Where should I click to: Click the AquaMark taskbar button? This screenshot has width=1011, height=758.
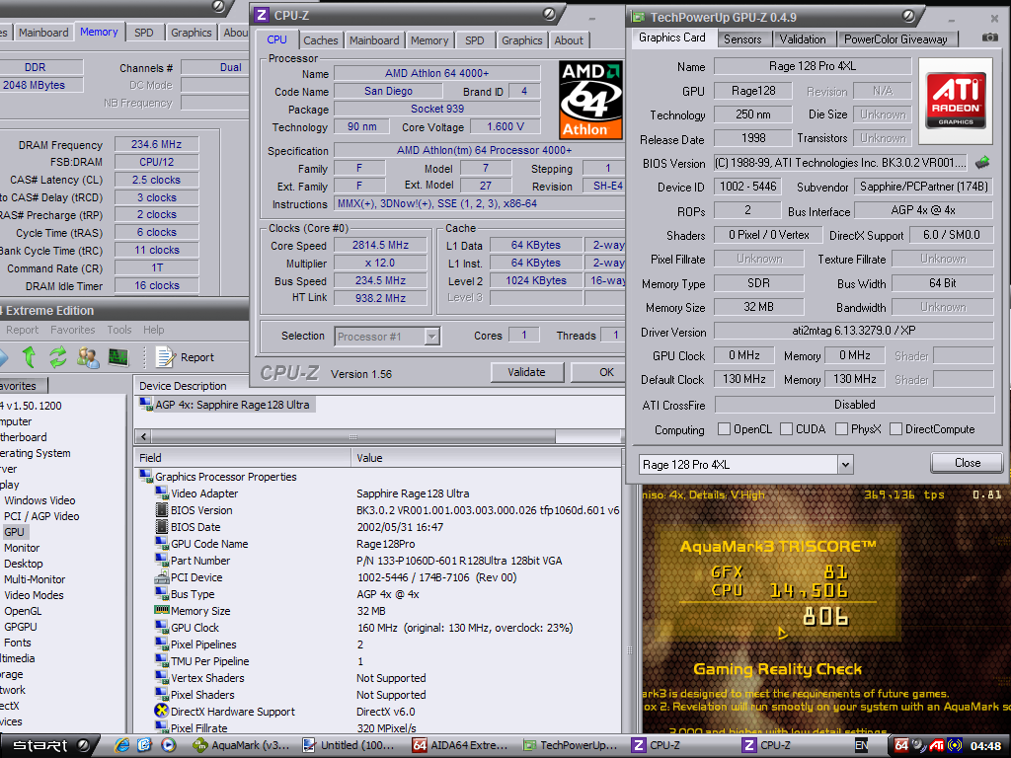click(242, 746)
